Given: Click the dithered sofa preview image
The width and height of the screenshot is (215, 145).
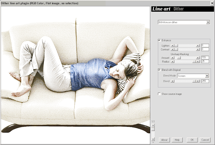Looking at the screenshot, I should click(x=75, y=75).
